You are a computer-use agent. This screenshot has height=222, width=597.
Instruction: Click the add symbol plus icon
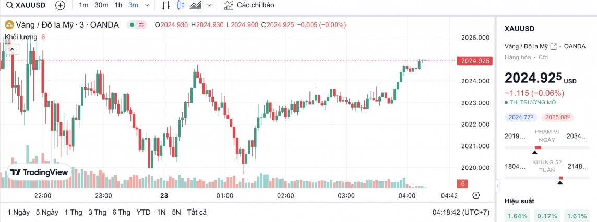[x=60, y=5]
